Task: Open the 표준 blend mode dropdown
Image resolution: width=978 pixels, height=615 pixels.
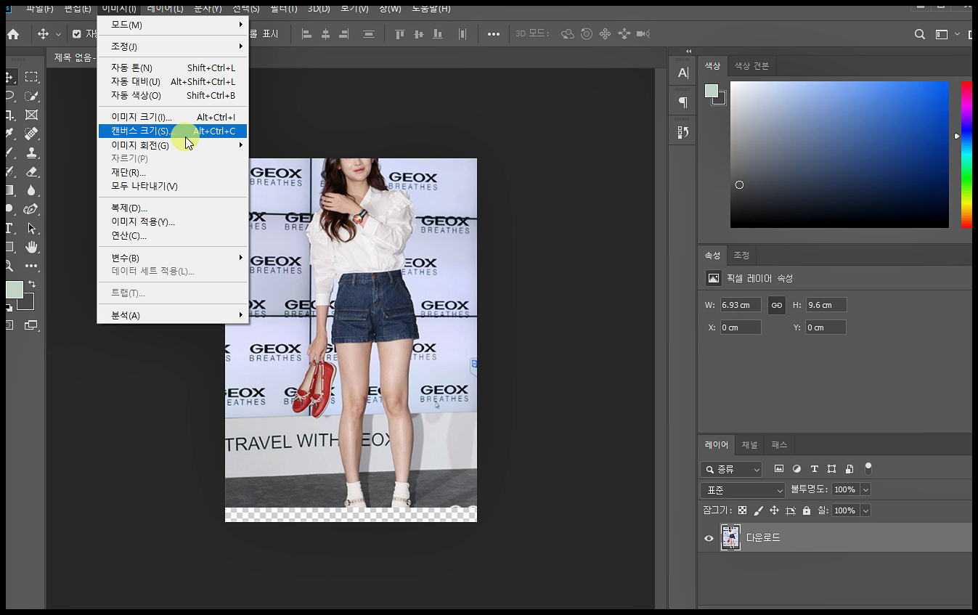Action: tap(743, 490)
